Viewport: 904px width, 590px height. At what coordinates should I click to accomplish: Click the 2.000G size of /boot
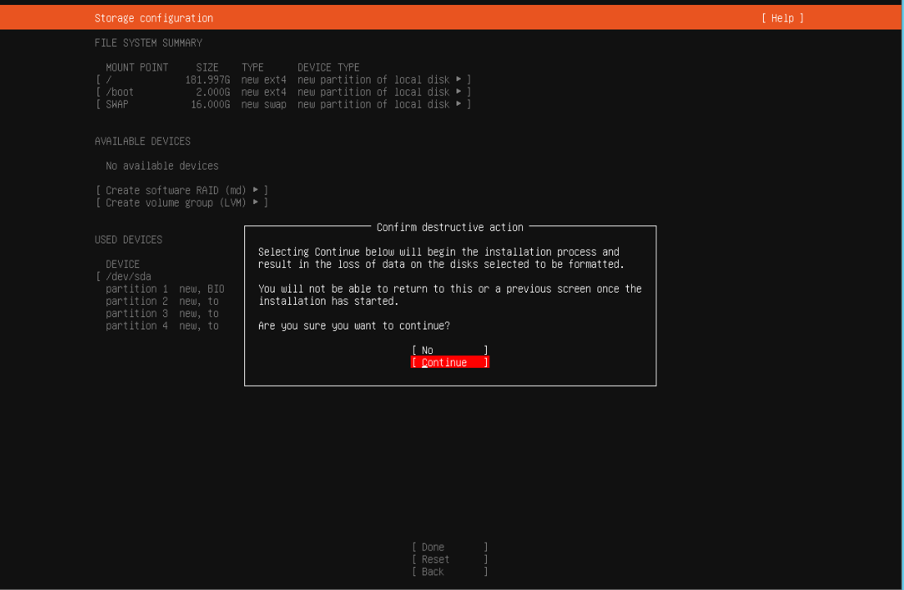point(213,92)
